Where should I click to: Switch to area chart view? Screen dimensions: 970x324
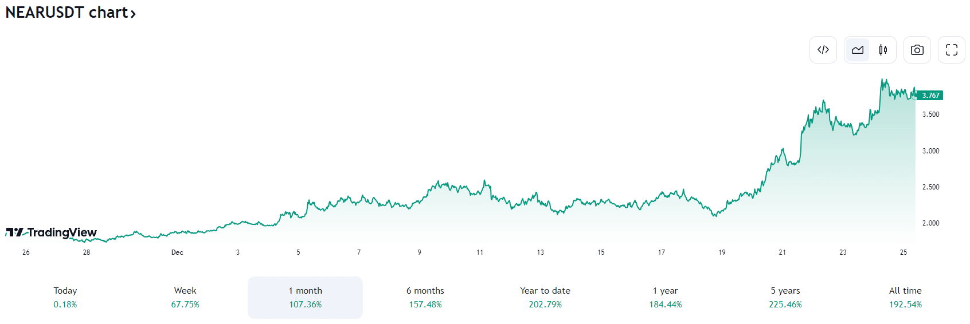click(858, 50)
